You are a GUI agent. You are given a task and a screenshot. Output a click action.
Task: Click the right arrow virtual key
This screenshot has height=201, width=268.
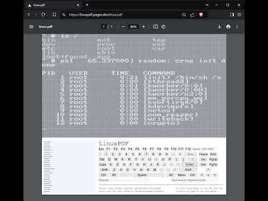coord(215,175)
